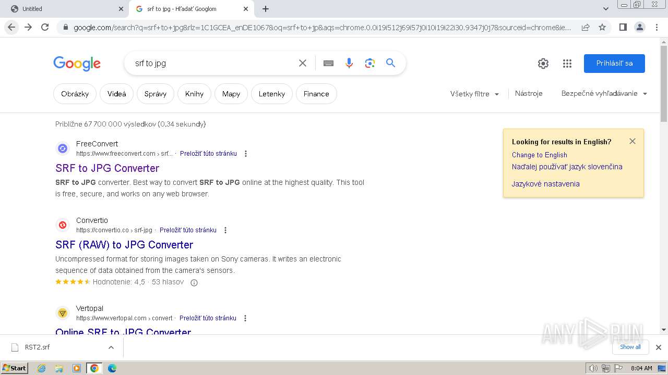Open downloaded RST2.srf file
The width and height of the screenshot is (668, 375).
click(38, 347)
